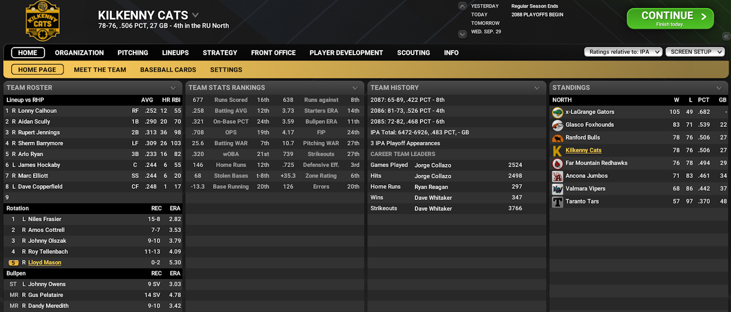This screenshot has width=731, height=312.
Task: Click the up arrow above the date list
Action: click(x=463, y=6)
